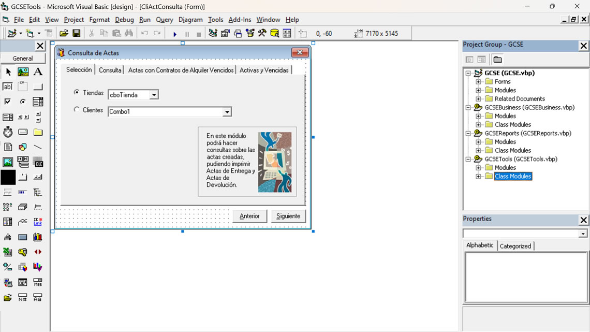Select the CommandButton control in the toolbox
Image resolution: width=590 pixels, height=332 pixels.
point(38,86)
